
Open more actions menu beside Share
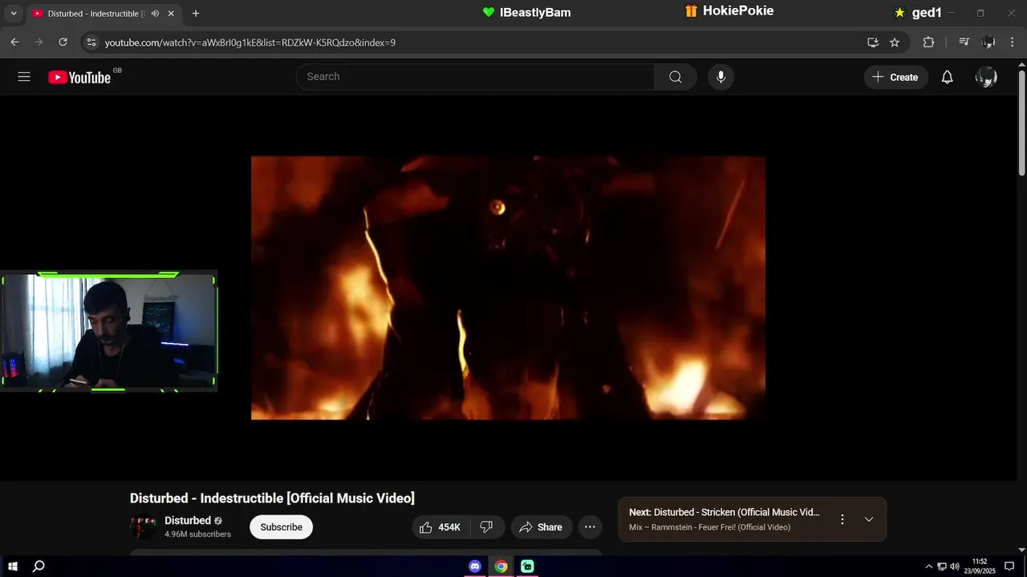(590, 527)
